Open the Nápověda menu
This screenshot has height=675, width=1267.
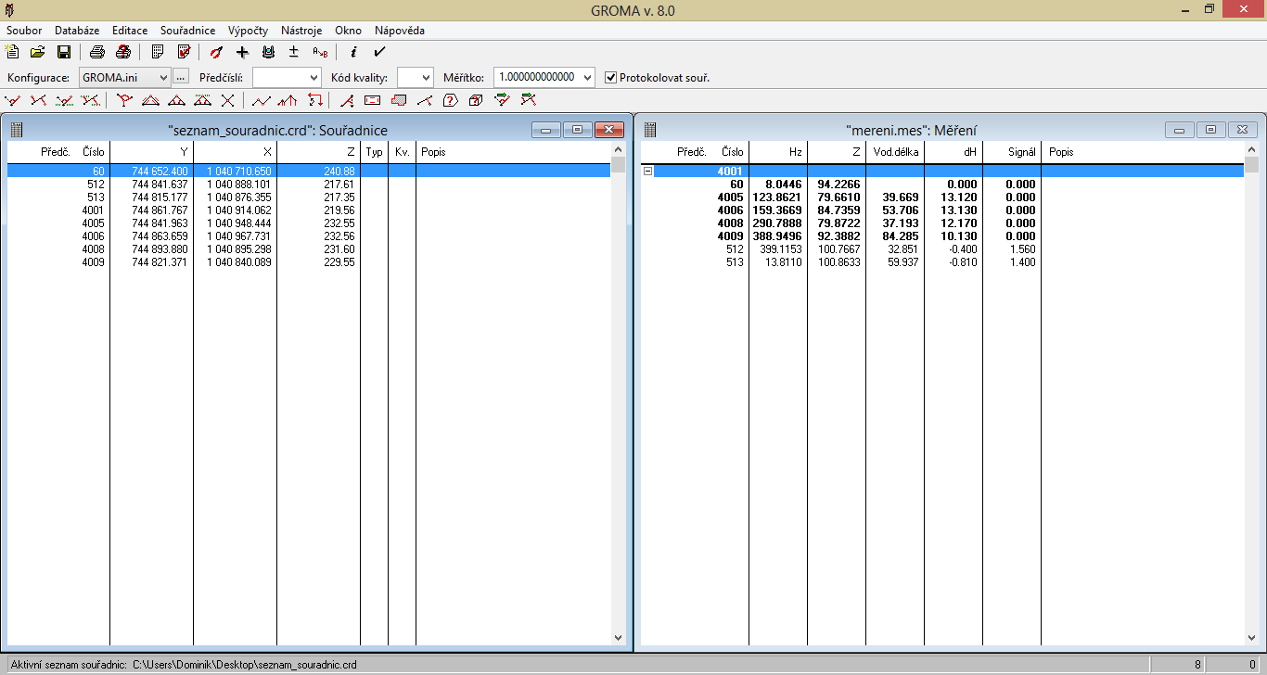pyautogui.click(x=400, y=31)
